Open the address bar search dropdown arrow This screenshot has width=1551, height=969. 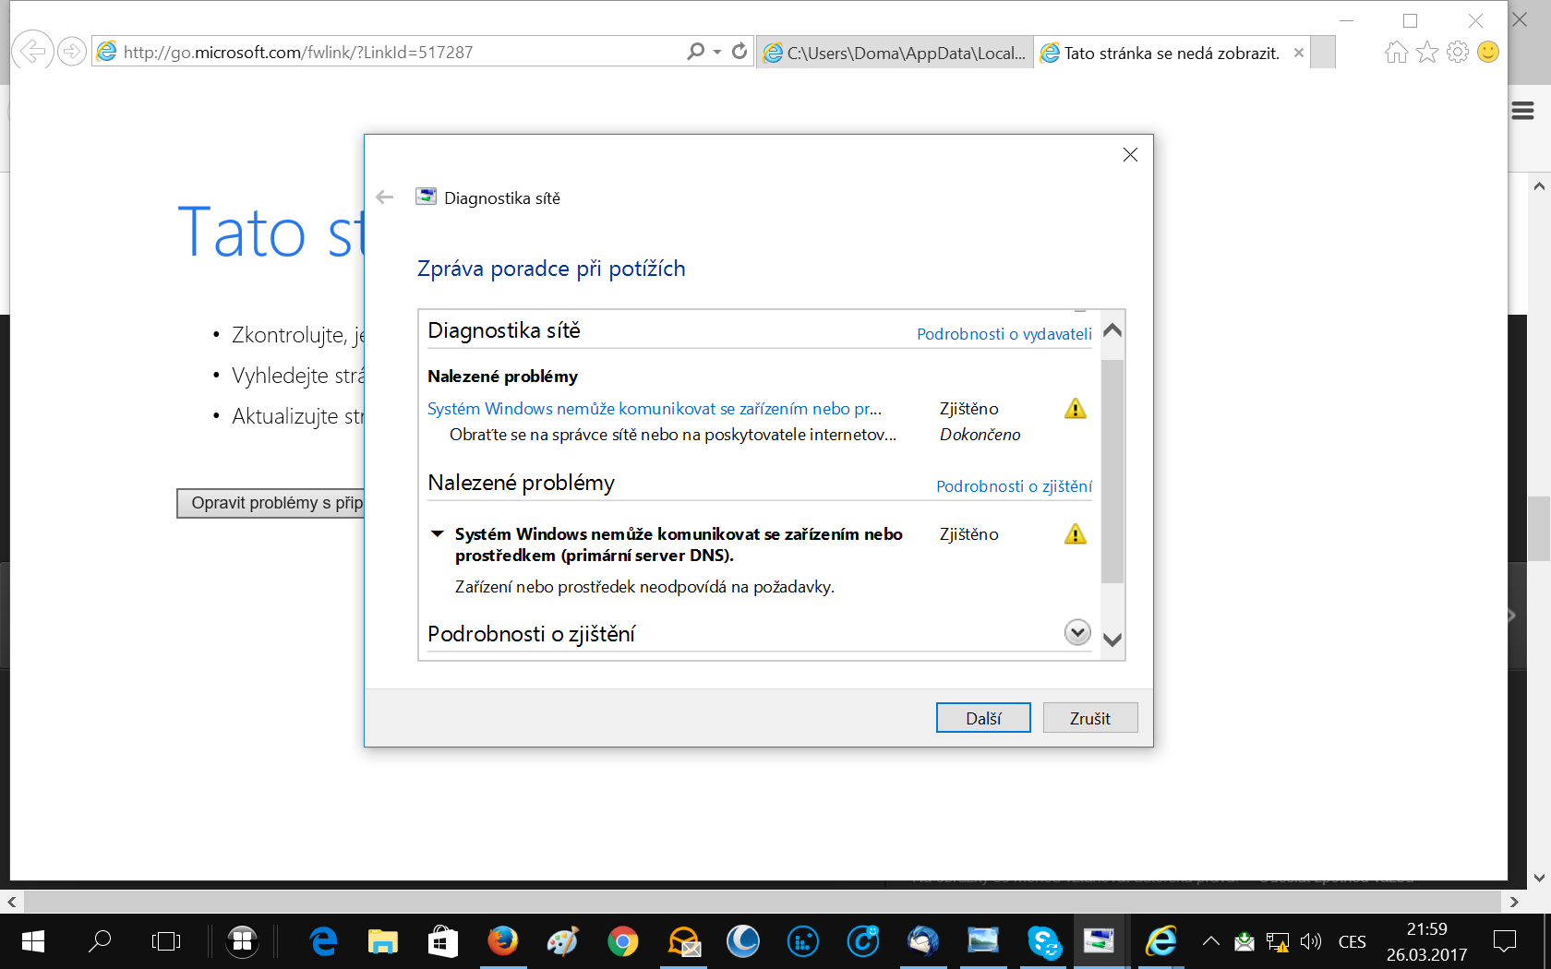click(717, 53)
